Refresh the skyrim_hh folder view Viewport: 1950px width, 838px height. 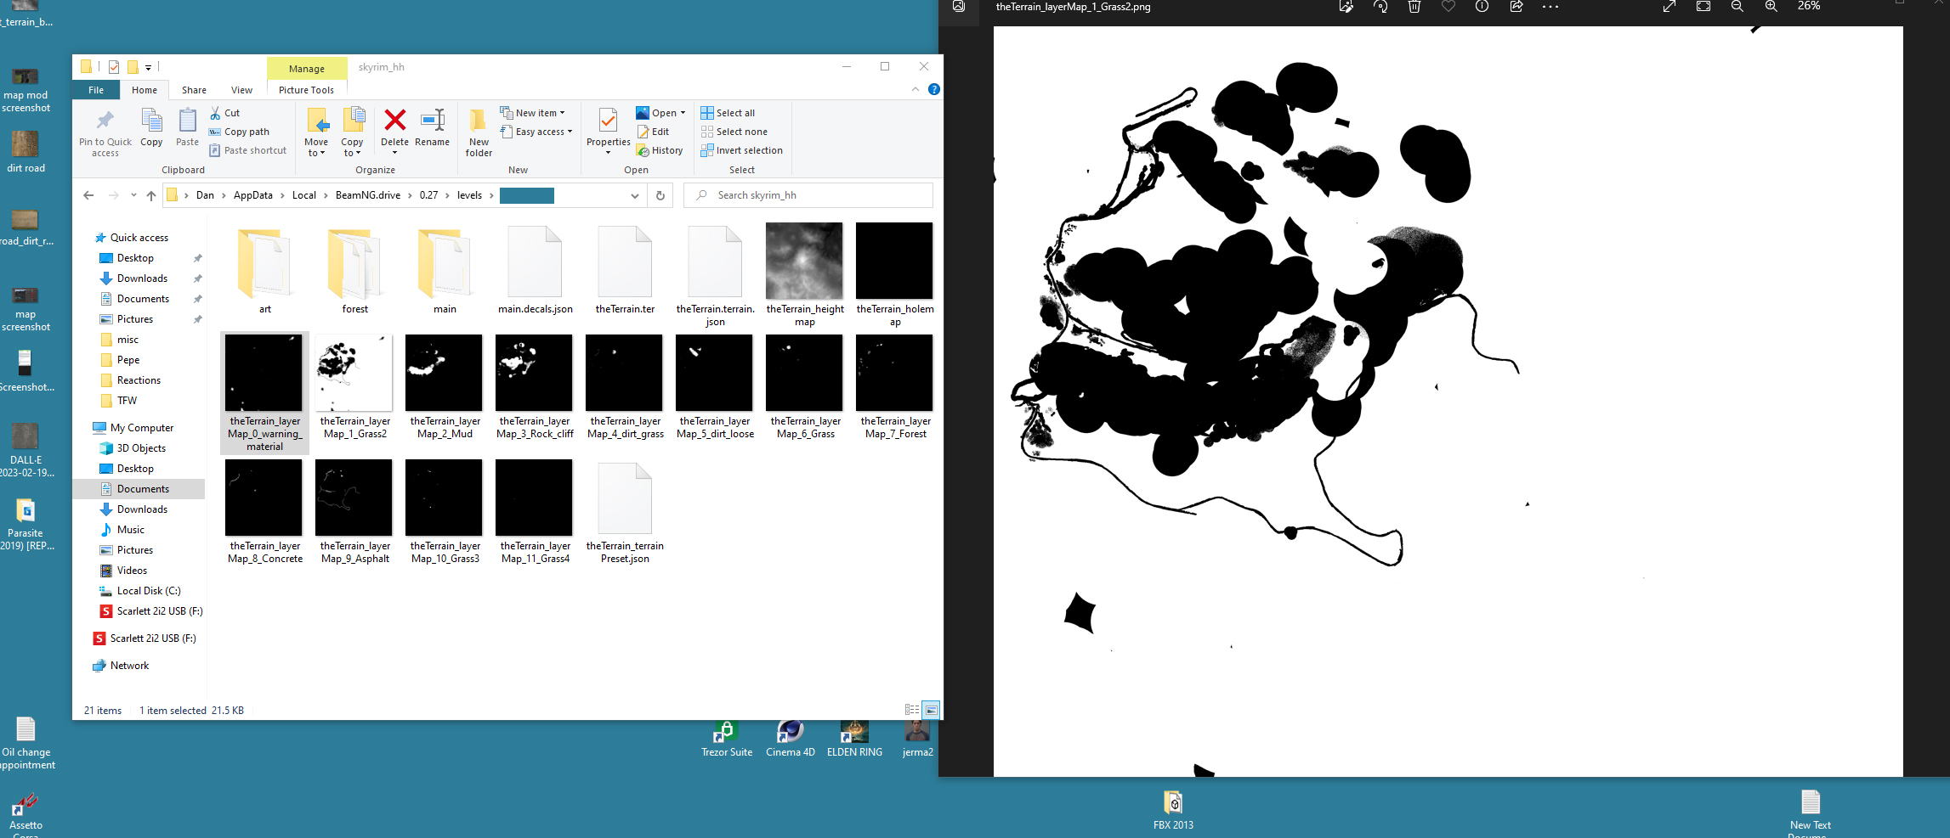pos(660,195)
